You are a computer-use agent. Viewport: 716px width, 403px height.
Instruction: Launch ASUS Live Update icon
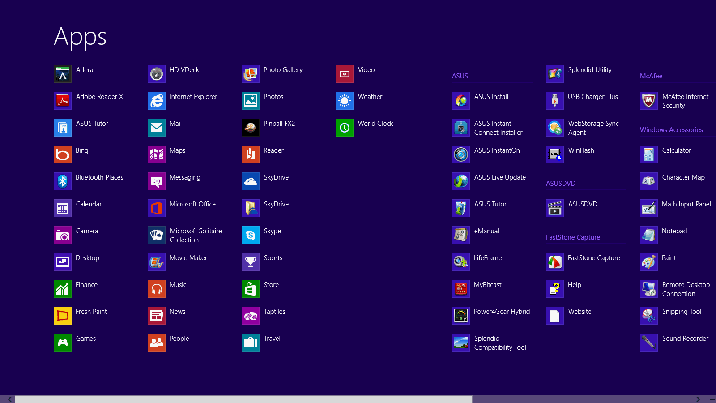coord(461,181)
